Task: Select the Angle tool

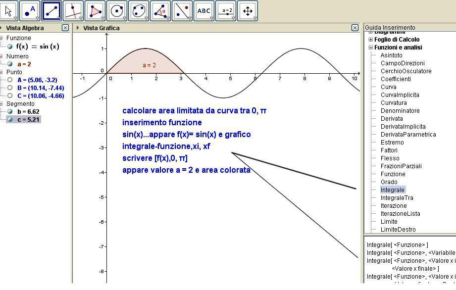Action: (160, 11)
